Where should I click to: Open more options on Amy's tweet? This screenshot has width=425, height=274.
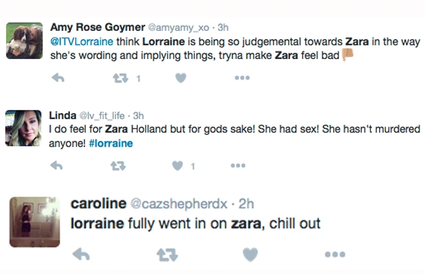242,78
